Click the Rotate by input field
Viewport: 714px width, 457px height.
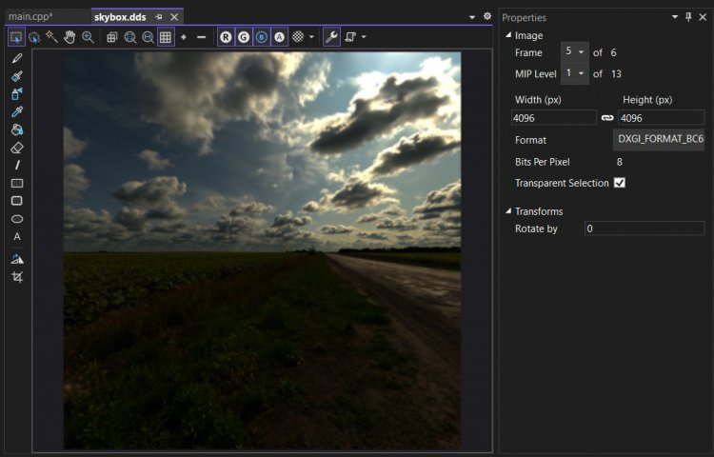pos(644,228)
